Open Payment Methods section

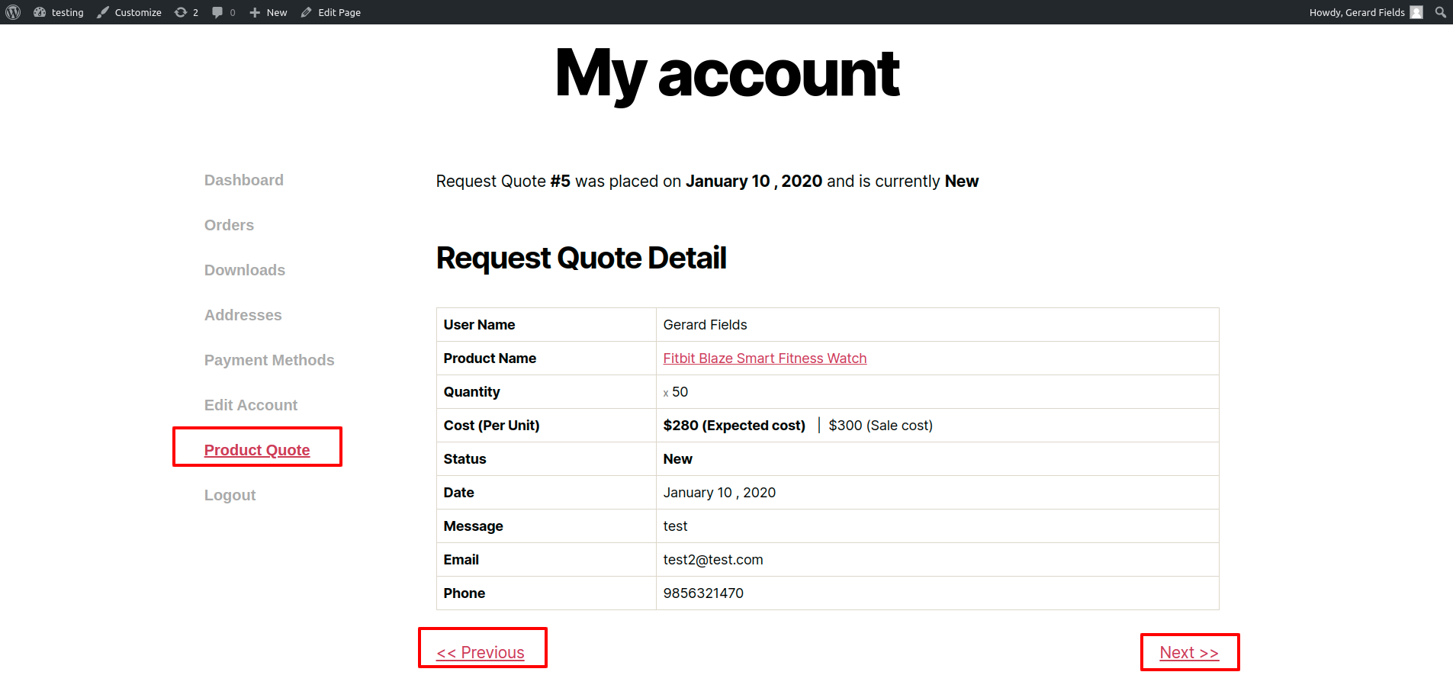point(269,360)
